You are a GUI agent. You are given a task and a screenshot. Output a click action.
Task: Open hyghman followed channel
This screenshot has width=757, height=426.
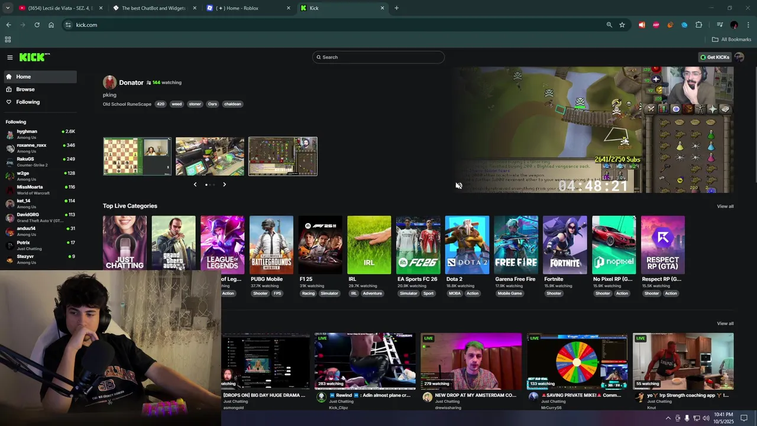point(40,134)
